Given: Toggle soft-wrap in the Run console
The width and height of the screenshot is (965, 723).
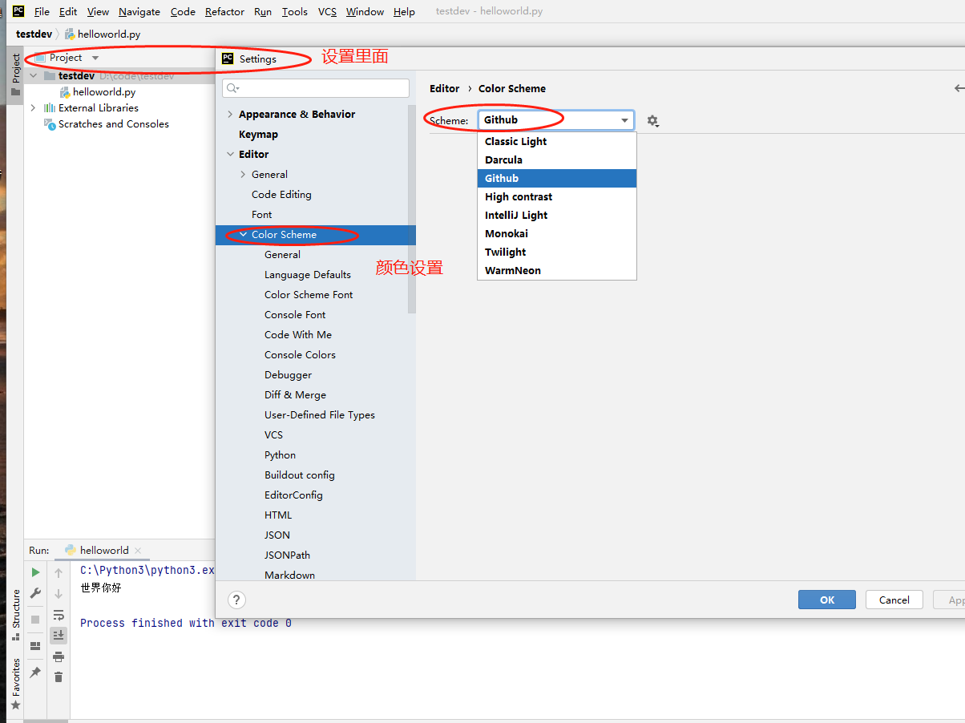Looking at the screenshot, I should coord(59,615).
